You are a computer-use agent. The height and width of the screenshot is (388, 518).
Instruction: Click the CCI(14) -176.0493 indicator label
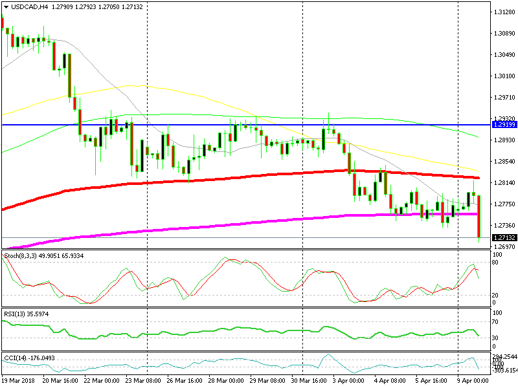29,358
